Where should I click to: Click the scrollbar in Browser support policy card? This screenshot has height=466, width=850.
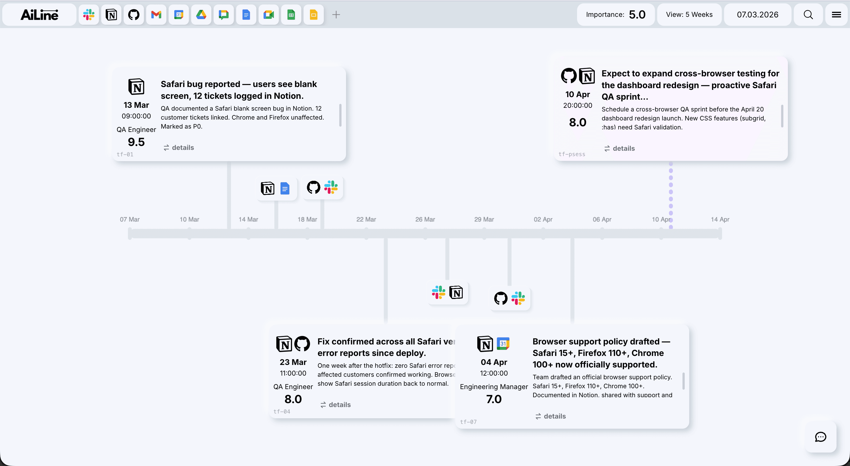(x=683, y=381)
